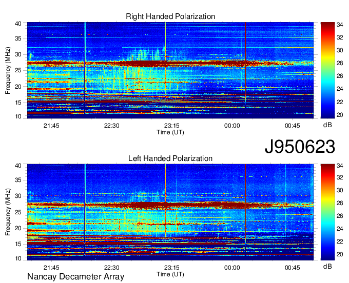349x283 pixels.
Task: Click the 40 MHz tick on Left Handed plot
Action: (18, 166)
